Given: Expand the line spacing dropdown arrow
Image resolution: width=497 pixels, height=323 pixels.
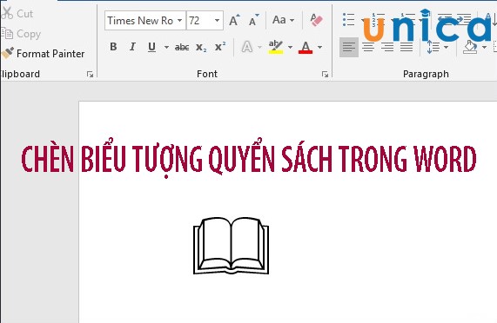Looking at the screenshot, I should 446,48.
